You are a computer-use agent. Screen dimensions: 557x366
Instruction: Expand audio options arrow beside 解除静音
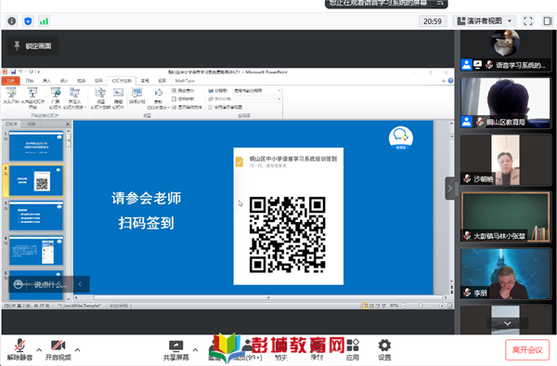click(39, 349)
